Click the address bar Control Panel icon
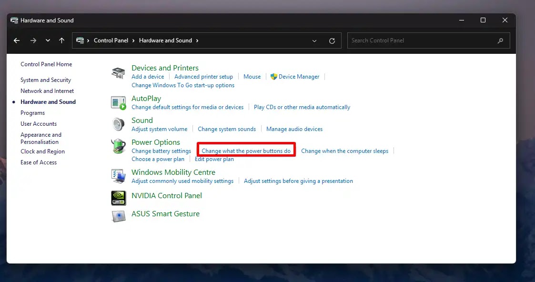535x282 pixels. [x=80, y=40]
